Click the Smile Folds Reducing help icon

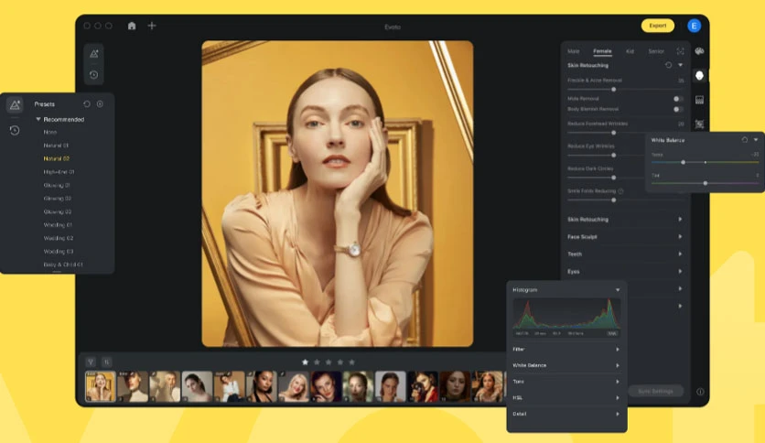[x=620, y=191]
